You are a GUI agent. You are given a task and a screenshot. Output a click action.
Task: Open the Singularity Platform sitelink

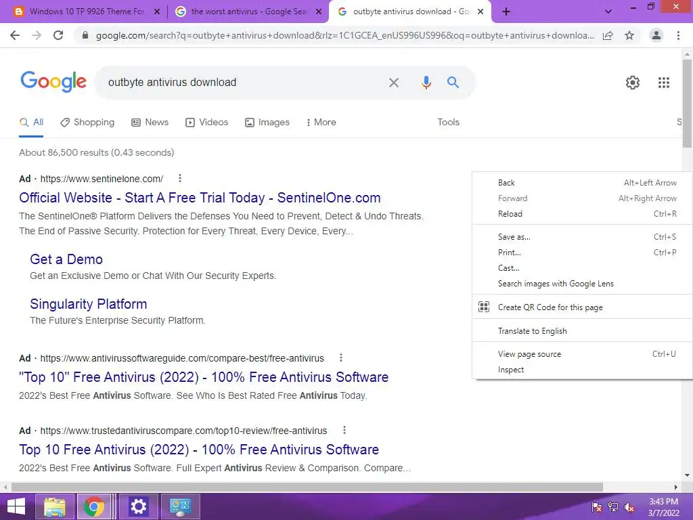point(89,304)
